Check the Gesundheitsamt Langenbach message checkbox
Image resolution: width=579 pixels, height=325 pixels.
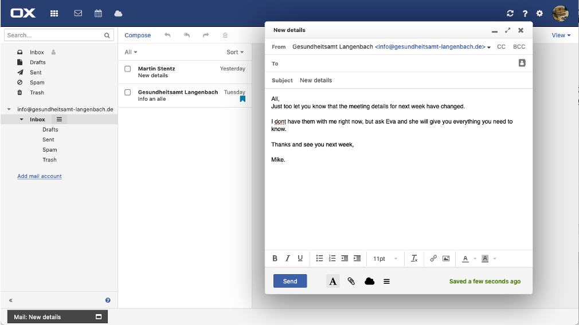[128, 92]
